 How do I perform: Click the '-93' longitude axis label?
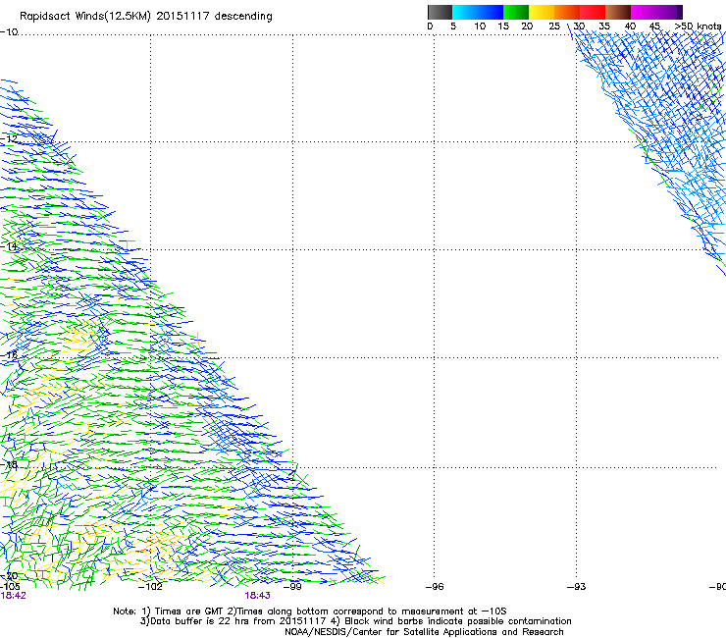pyautogui.click(x=577, y=587)
